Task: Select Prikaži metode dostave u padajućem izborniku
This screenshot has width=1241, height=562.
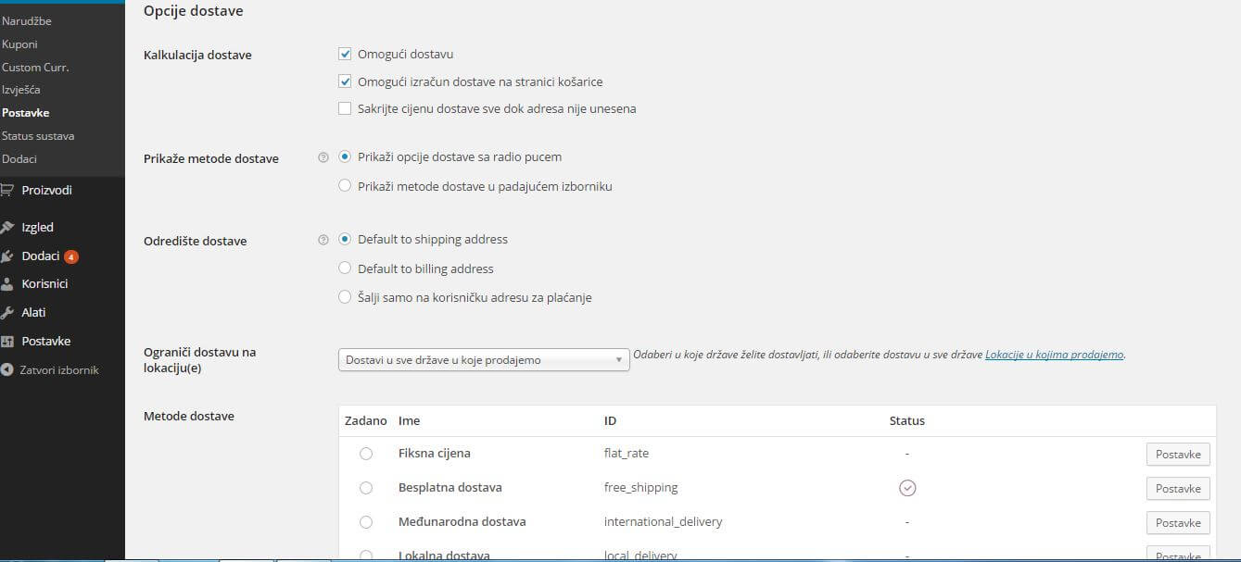Action: (x=345, y=186)
